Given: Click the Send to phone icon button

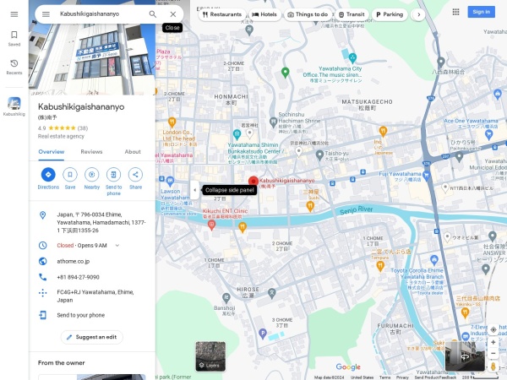Looking at the screenshot, I should (x=113, y=181).
